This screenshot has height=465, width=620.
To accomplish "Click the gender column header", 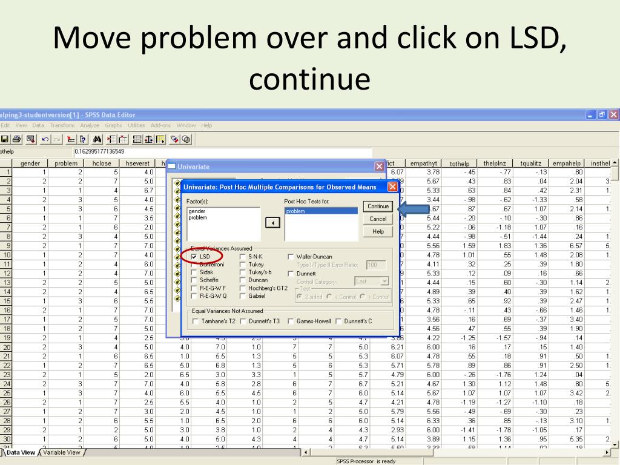I will (30, 163).
